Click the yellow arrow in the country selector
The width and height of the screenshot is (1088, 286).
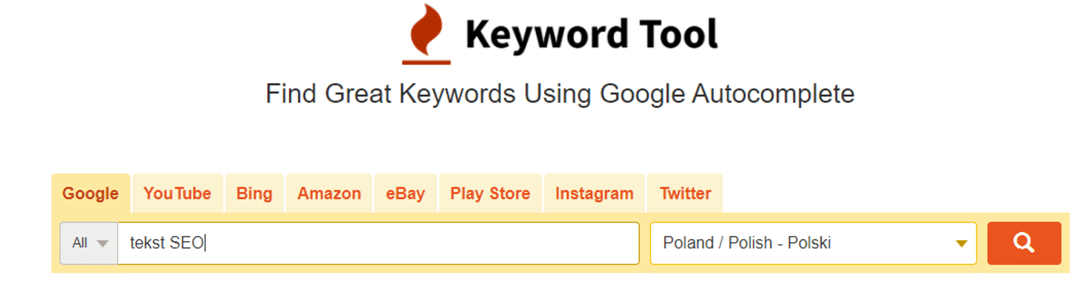click(x=961, y=244)
